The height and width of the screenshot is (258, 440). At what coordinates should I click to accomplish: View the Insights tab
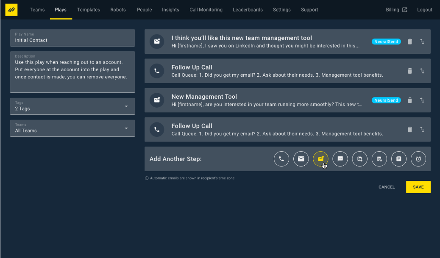point(170,10)
